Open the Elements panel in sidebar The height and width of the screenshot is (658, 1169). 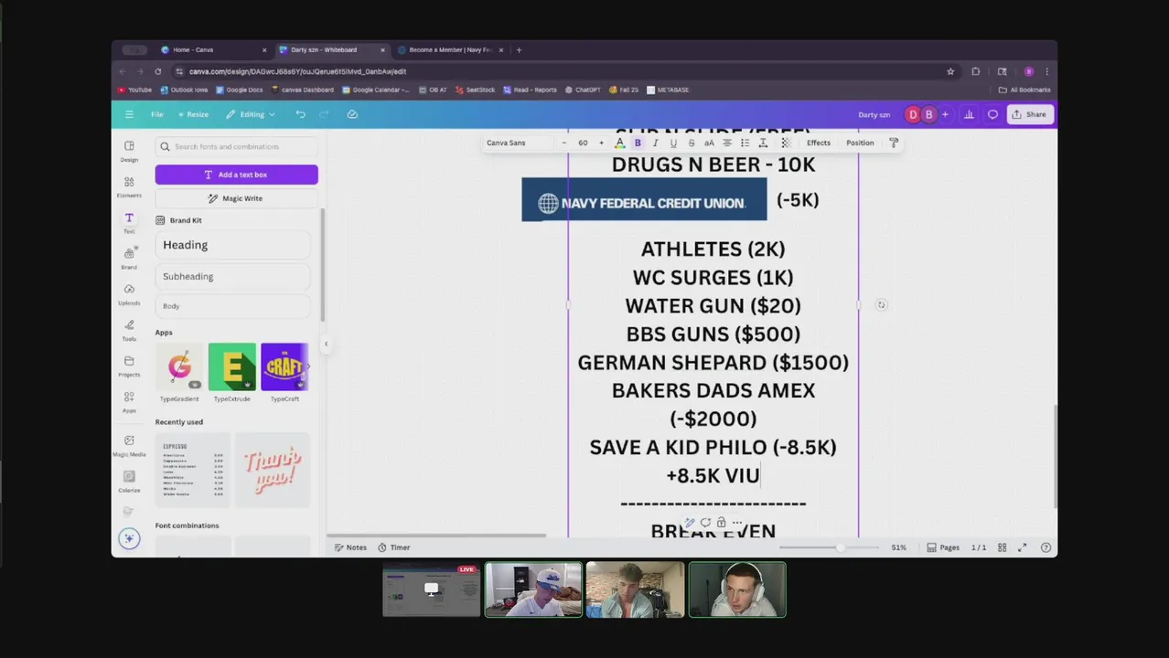pyautogui.click(x=129, y=186)
